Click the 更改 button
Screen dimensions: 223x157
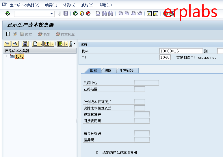[44, 34]
